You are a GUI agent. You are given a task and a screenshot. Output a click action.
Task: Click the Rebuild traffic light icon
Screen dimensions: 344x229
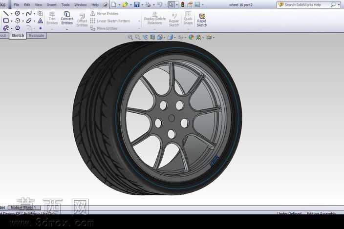[x=183, y=4]
